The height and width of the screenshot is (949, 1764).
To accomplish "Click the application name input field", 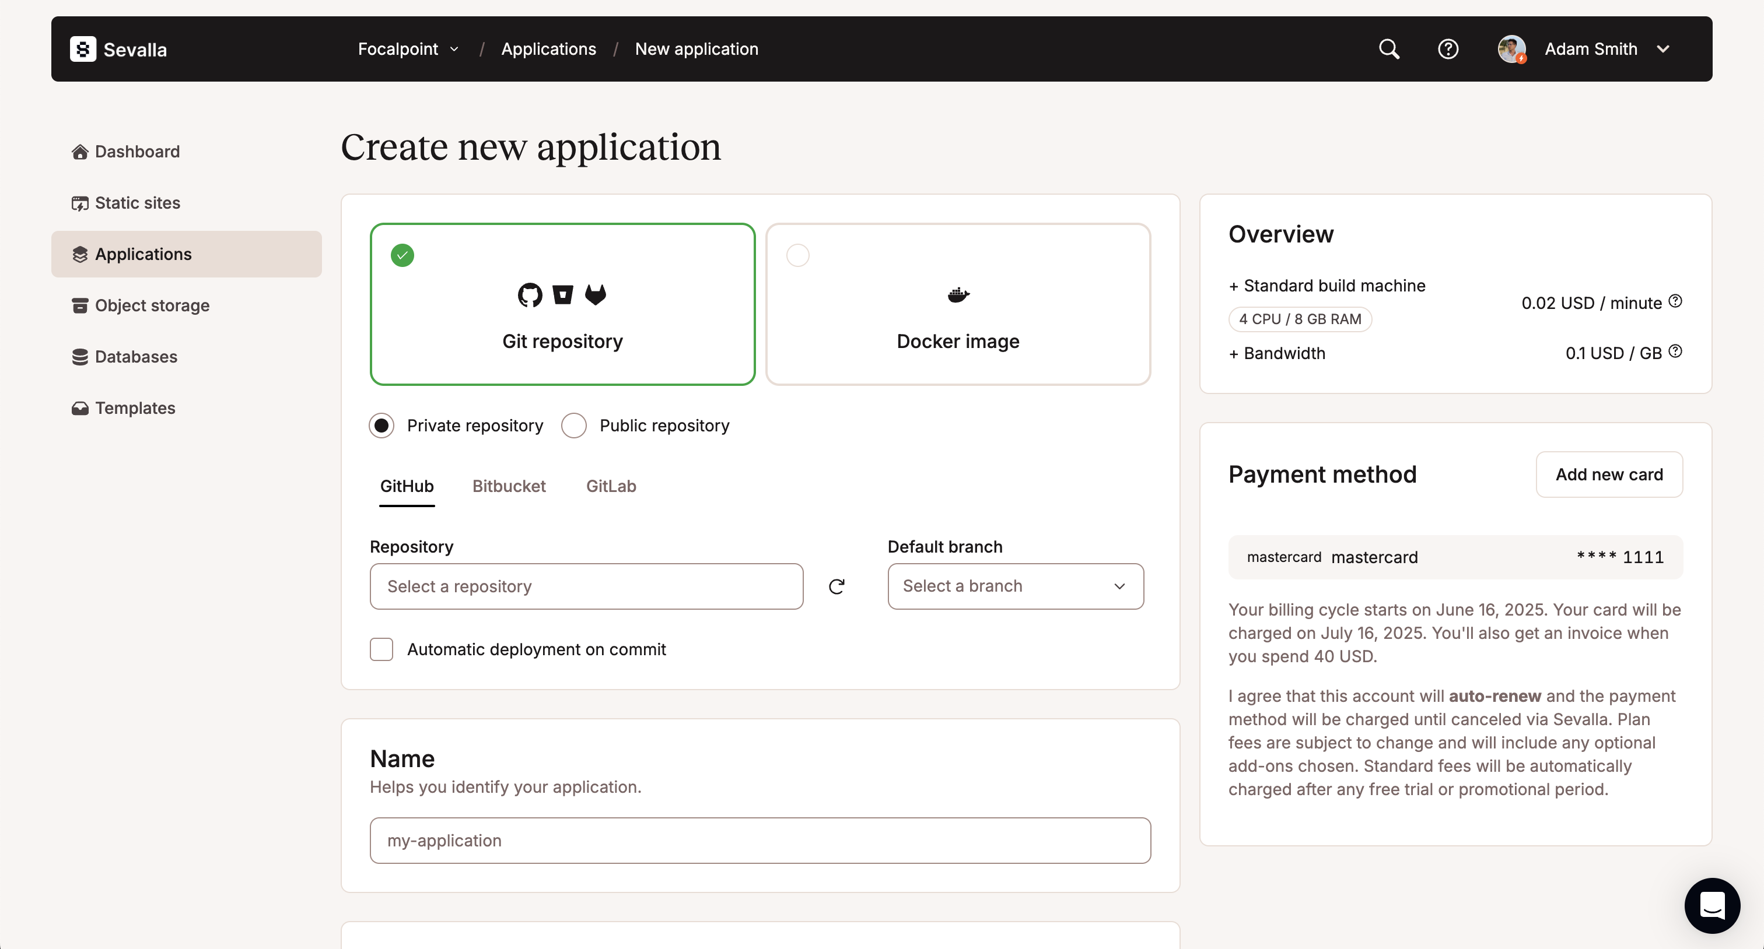I will pos(759,840).
